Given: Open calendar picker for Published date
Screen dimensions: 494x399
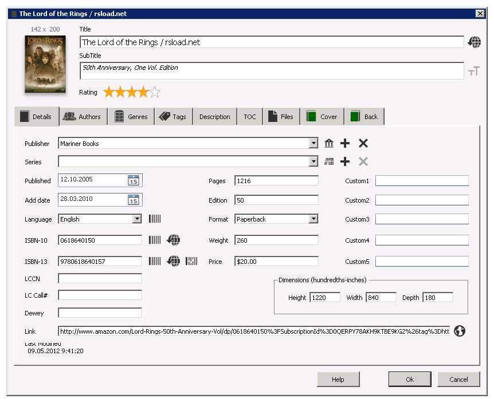Looking at the screenshot, I should click(135, 180).
